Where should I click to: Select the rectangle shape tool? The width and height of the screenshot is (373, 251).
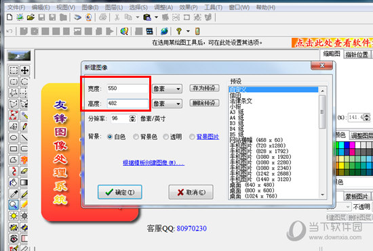pyautogui.click(x=14, y=149)
